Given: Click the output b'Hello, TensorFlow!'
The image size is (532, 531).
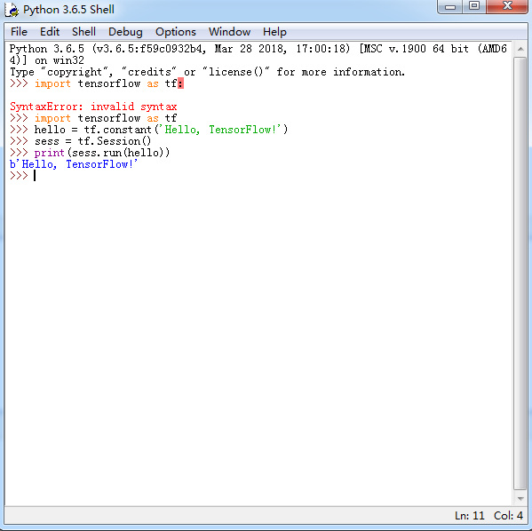Looking at the screenshot, I should click(74, 164).
